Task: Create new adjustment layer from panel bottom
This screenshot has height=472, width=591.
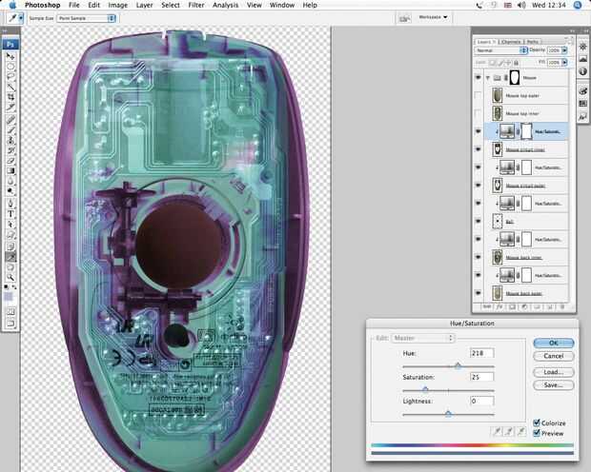Action: (x=524, y=307)
